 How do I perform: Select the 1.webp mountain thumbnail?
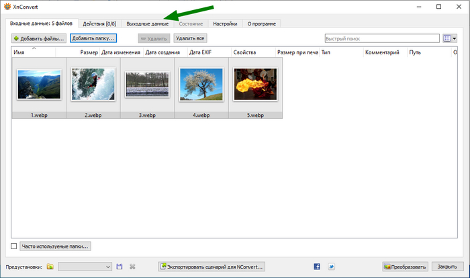point(39,85)
